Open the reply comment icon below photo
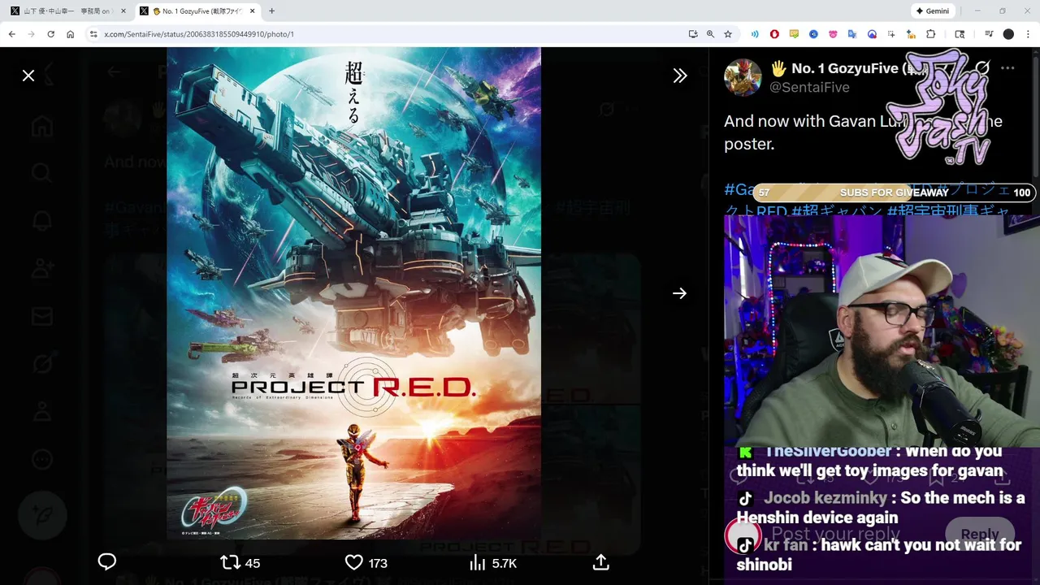This screenshot has height=585, width=1040. 107,562
